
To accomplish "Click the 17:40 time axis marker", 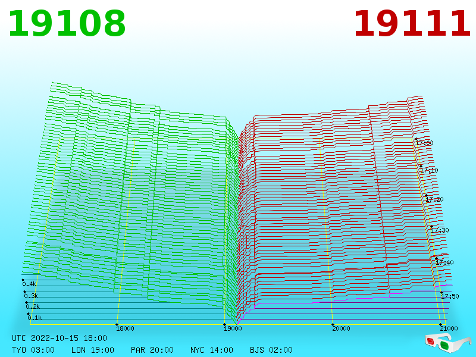I will 444,262.
